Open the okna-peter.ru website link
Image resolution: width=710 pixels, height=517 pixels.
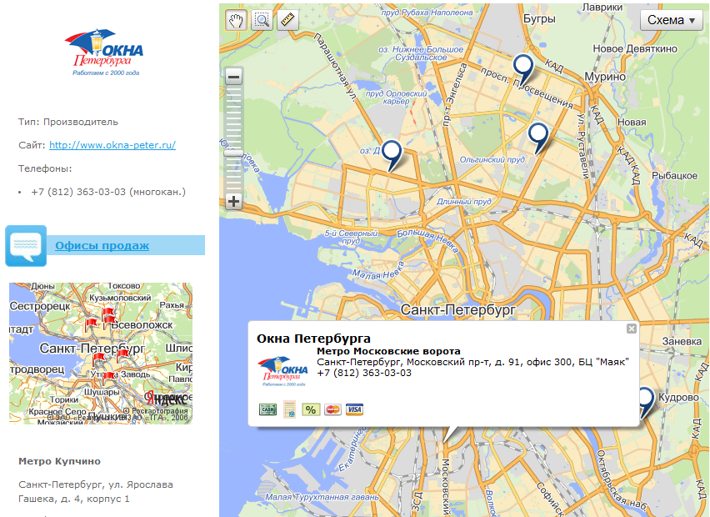tap(112, 145)
